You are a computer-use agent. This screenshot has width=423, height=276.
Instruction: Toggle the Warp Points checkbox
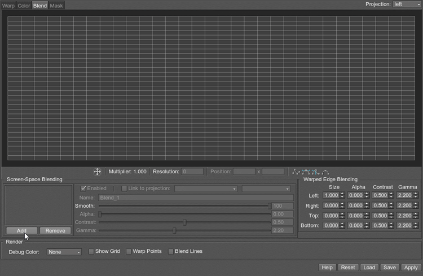129,252
